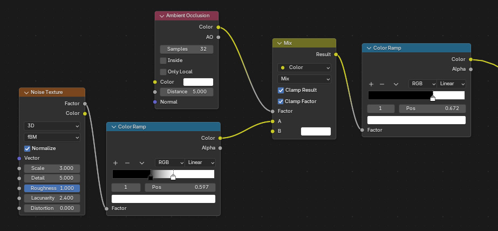Open the Mix blend mode dropdown
The image size is (498, 231).
click(x=304, y=79)
